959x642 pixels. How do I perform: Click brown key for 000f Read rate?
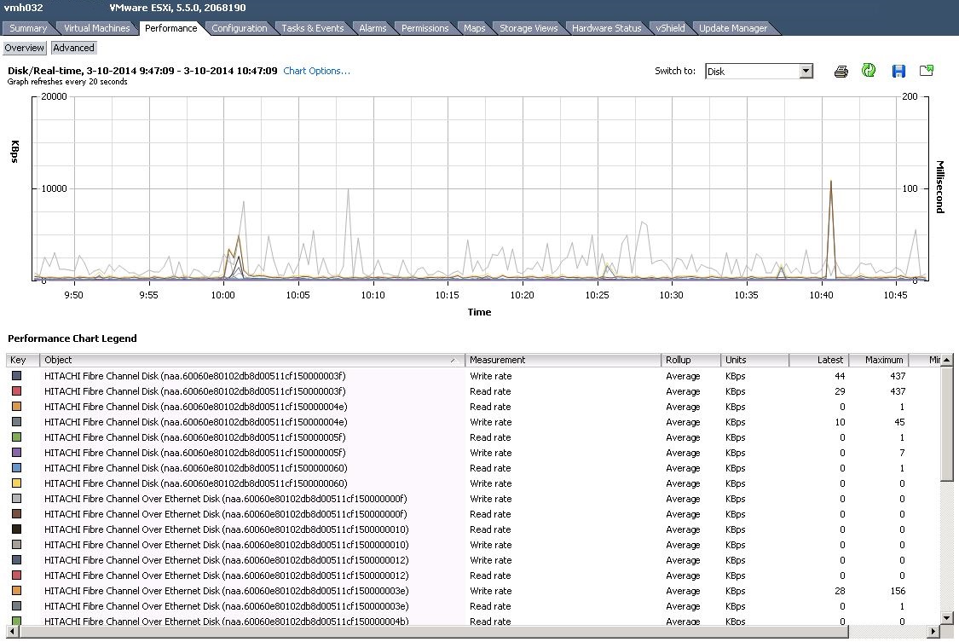pos(16,513)
